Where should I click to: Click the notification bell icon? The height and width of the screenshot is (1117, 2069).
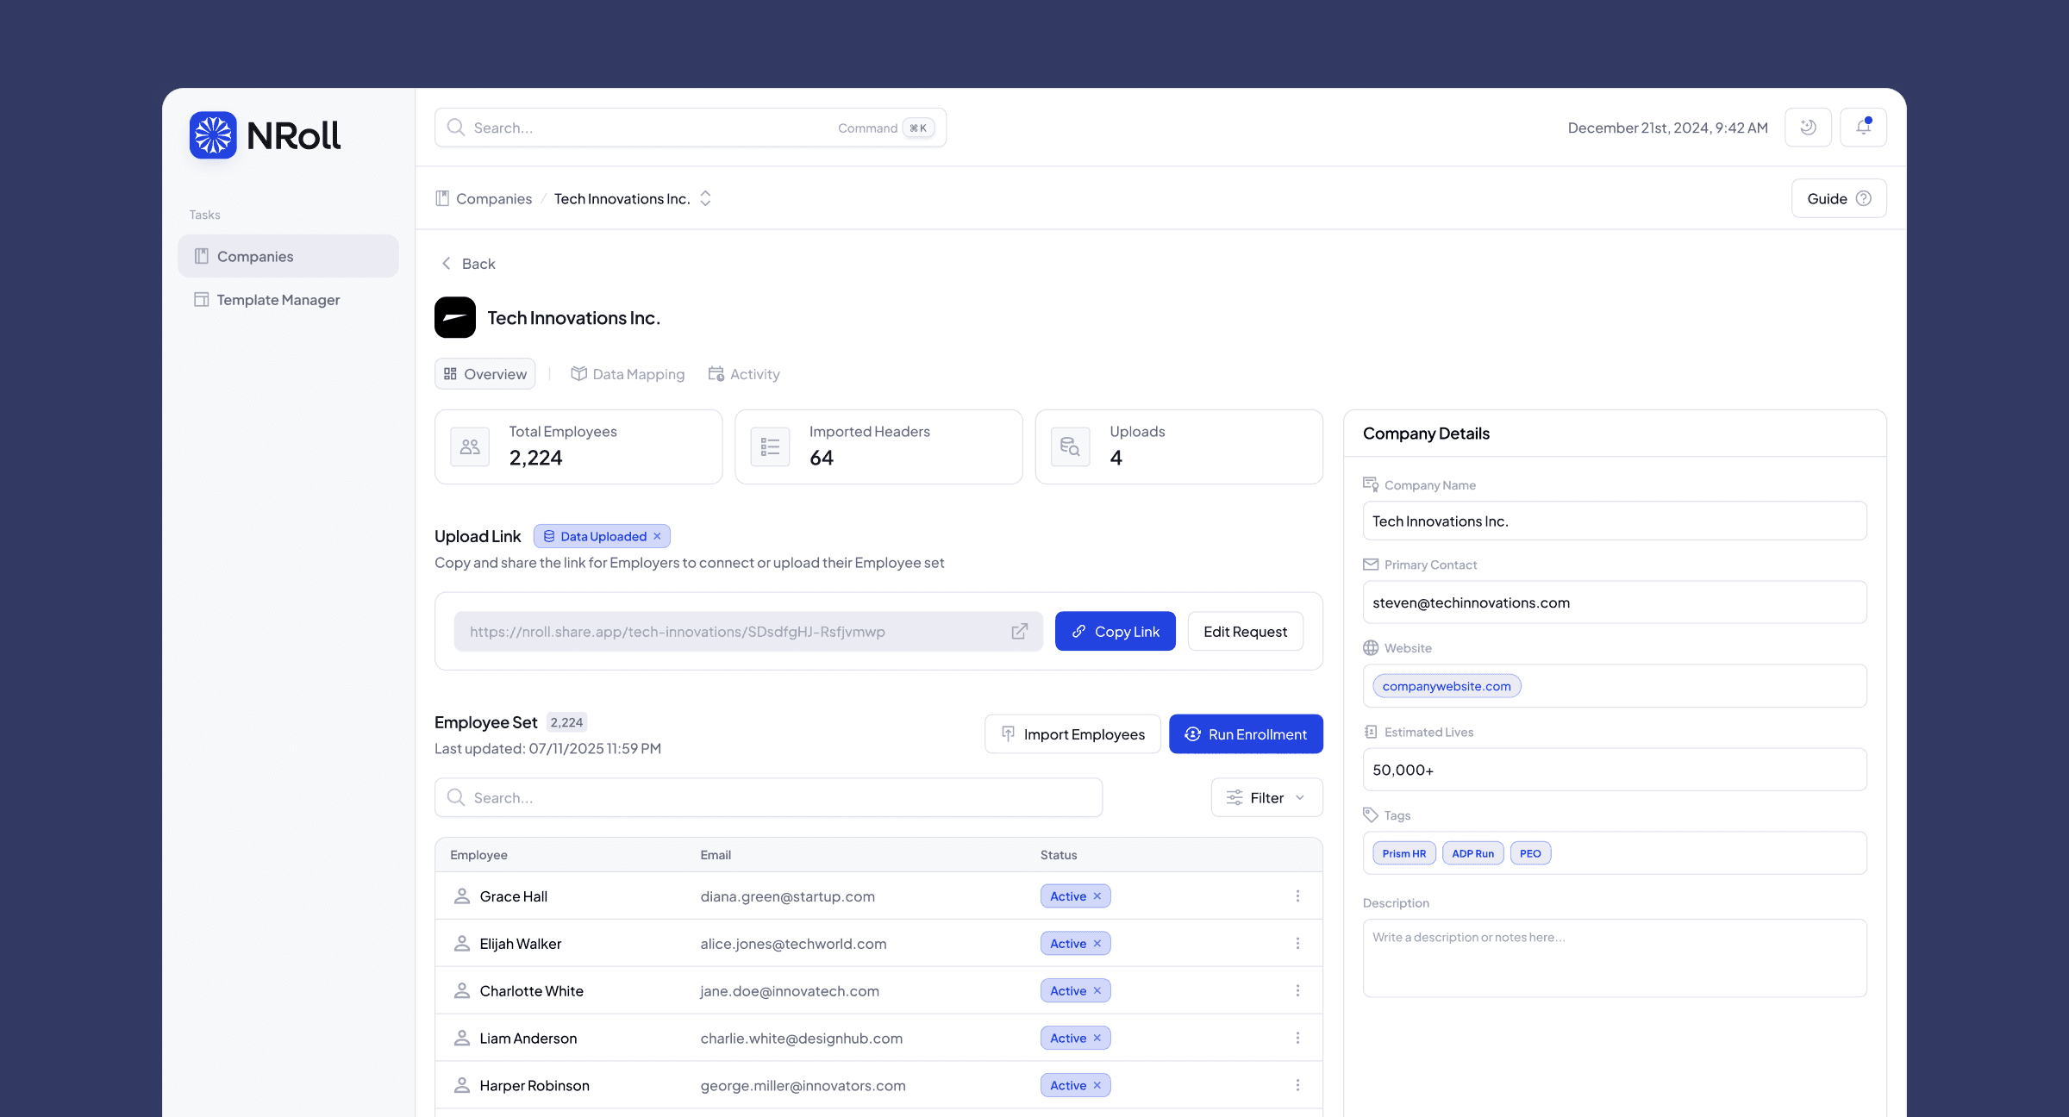[x=1863, y=128]
